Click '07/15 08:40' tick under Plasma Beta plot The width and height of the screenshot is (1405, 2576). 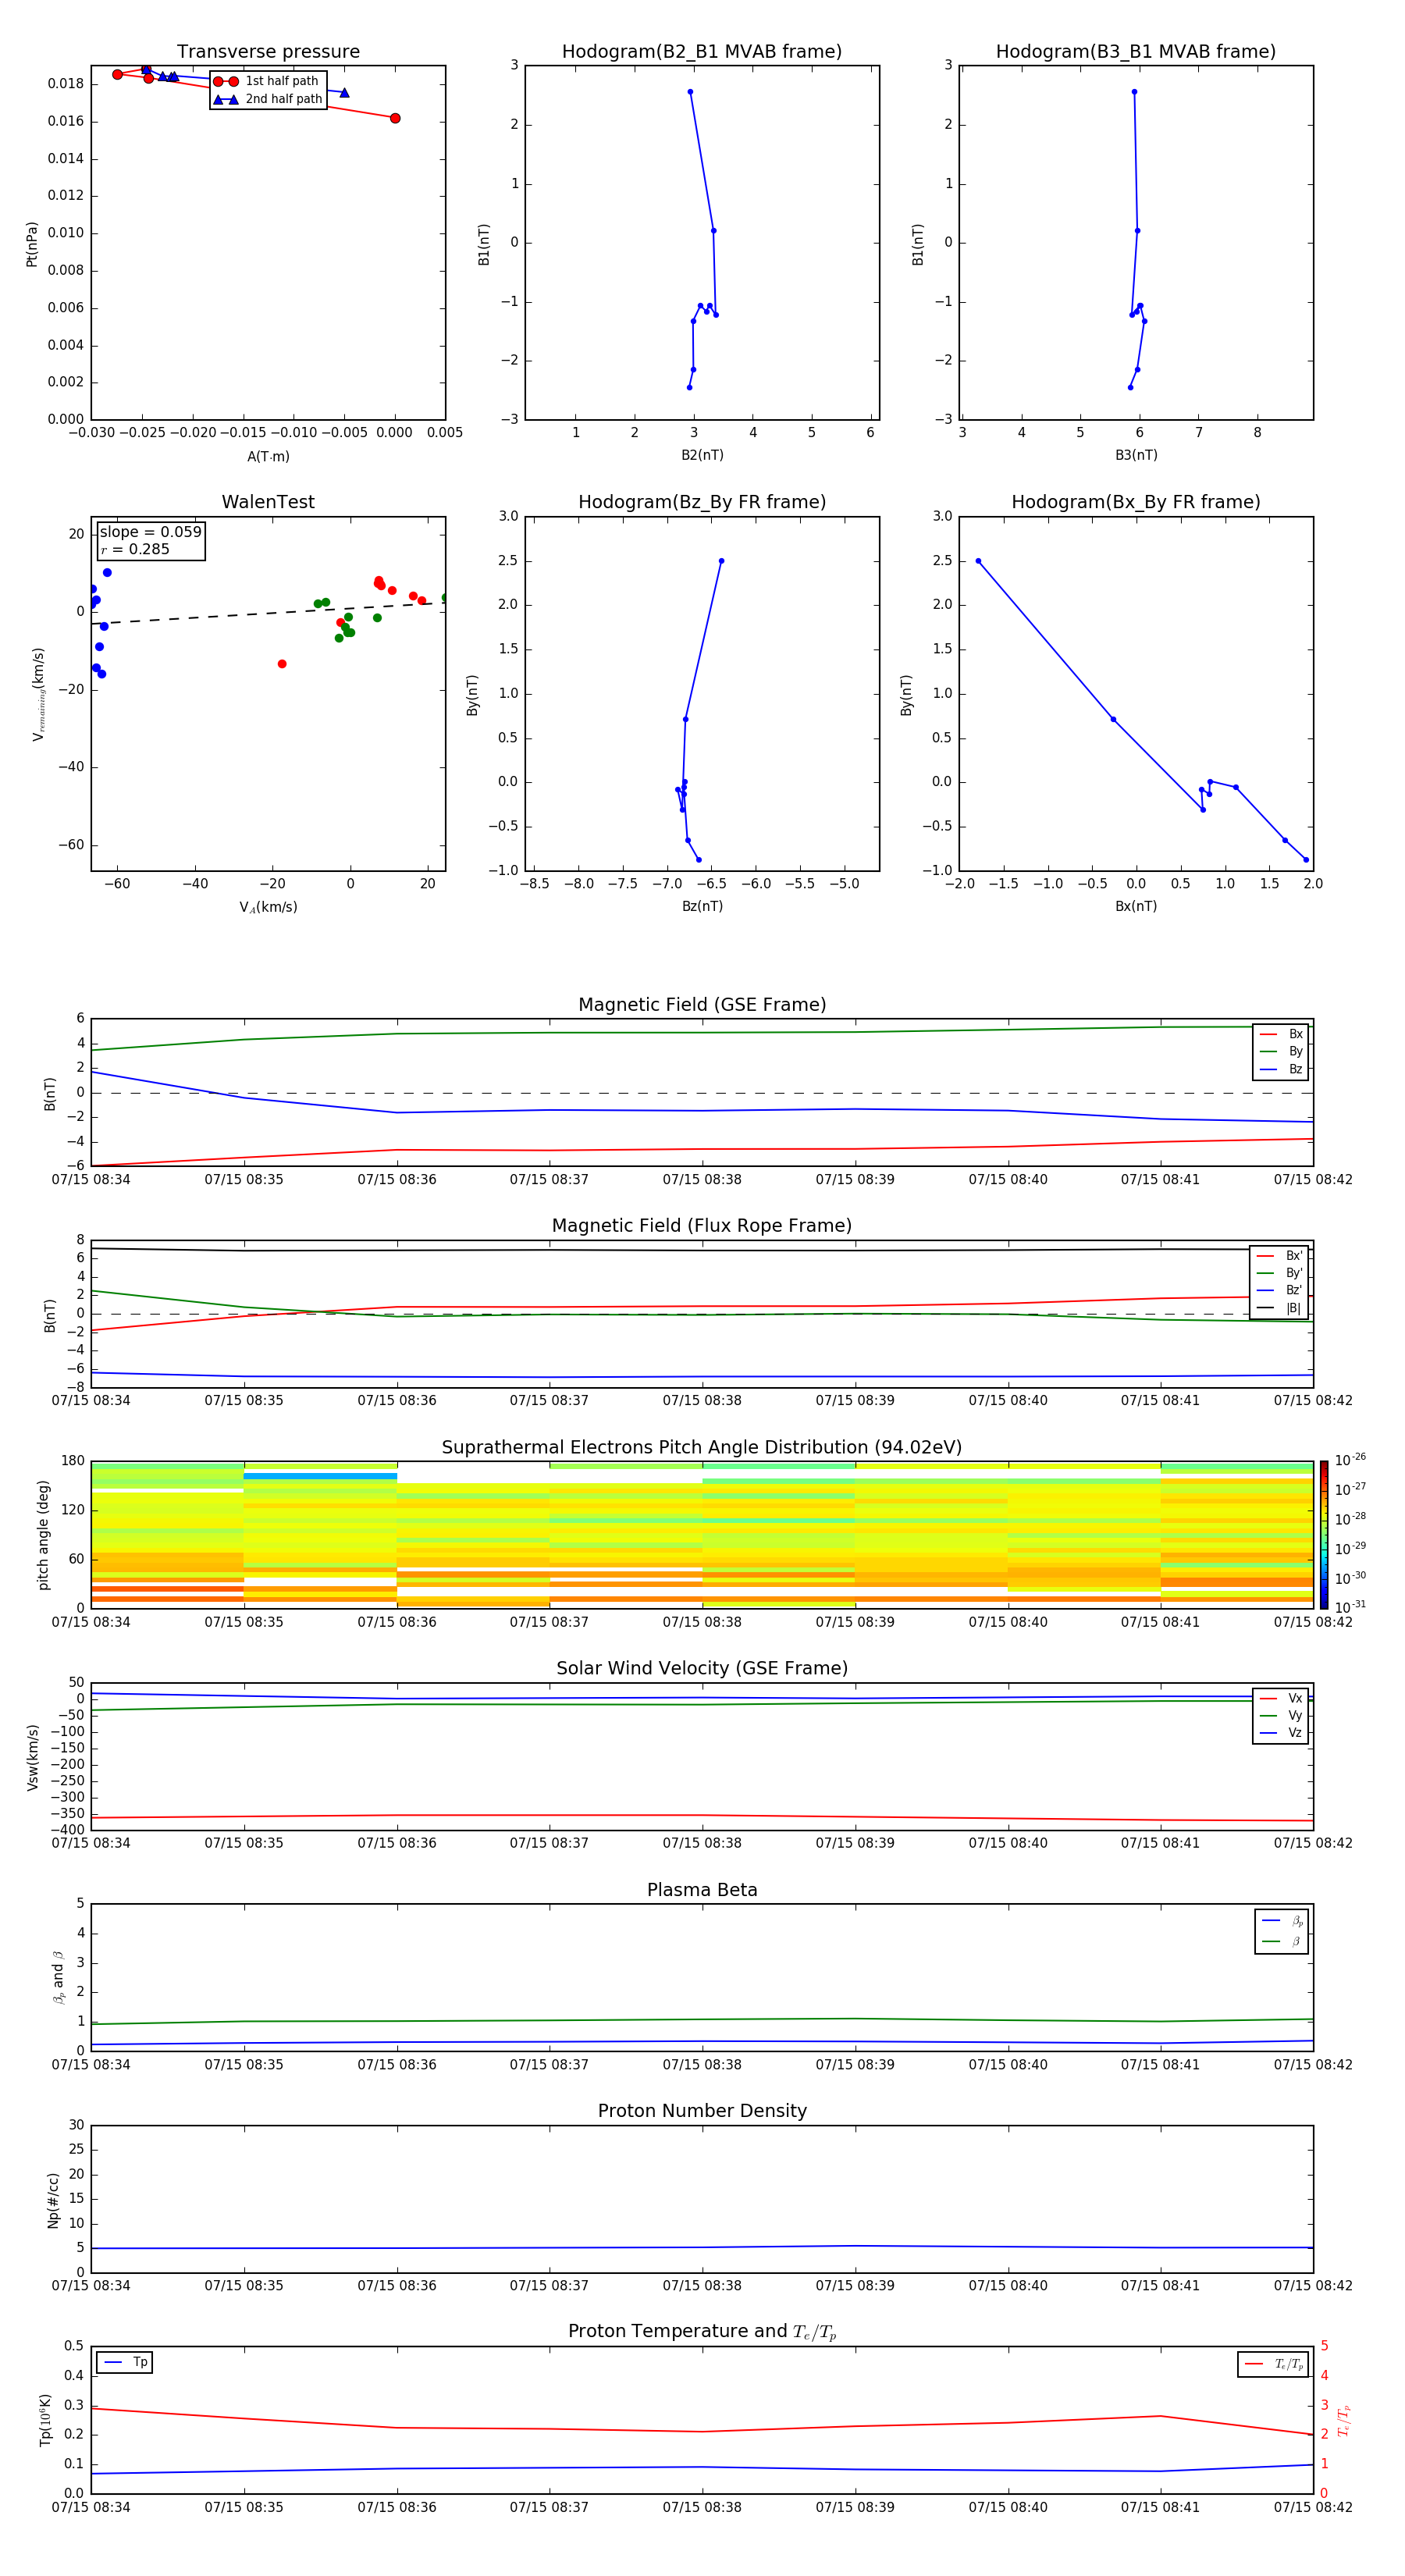pos(1008,2065)
